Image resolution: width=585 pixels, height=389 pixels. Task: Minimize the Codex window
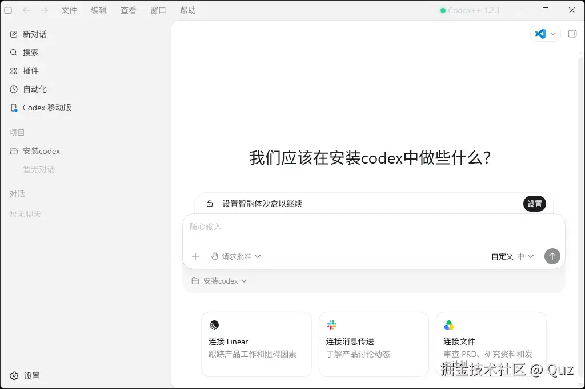[x=519, y=10]
